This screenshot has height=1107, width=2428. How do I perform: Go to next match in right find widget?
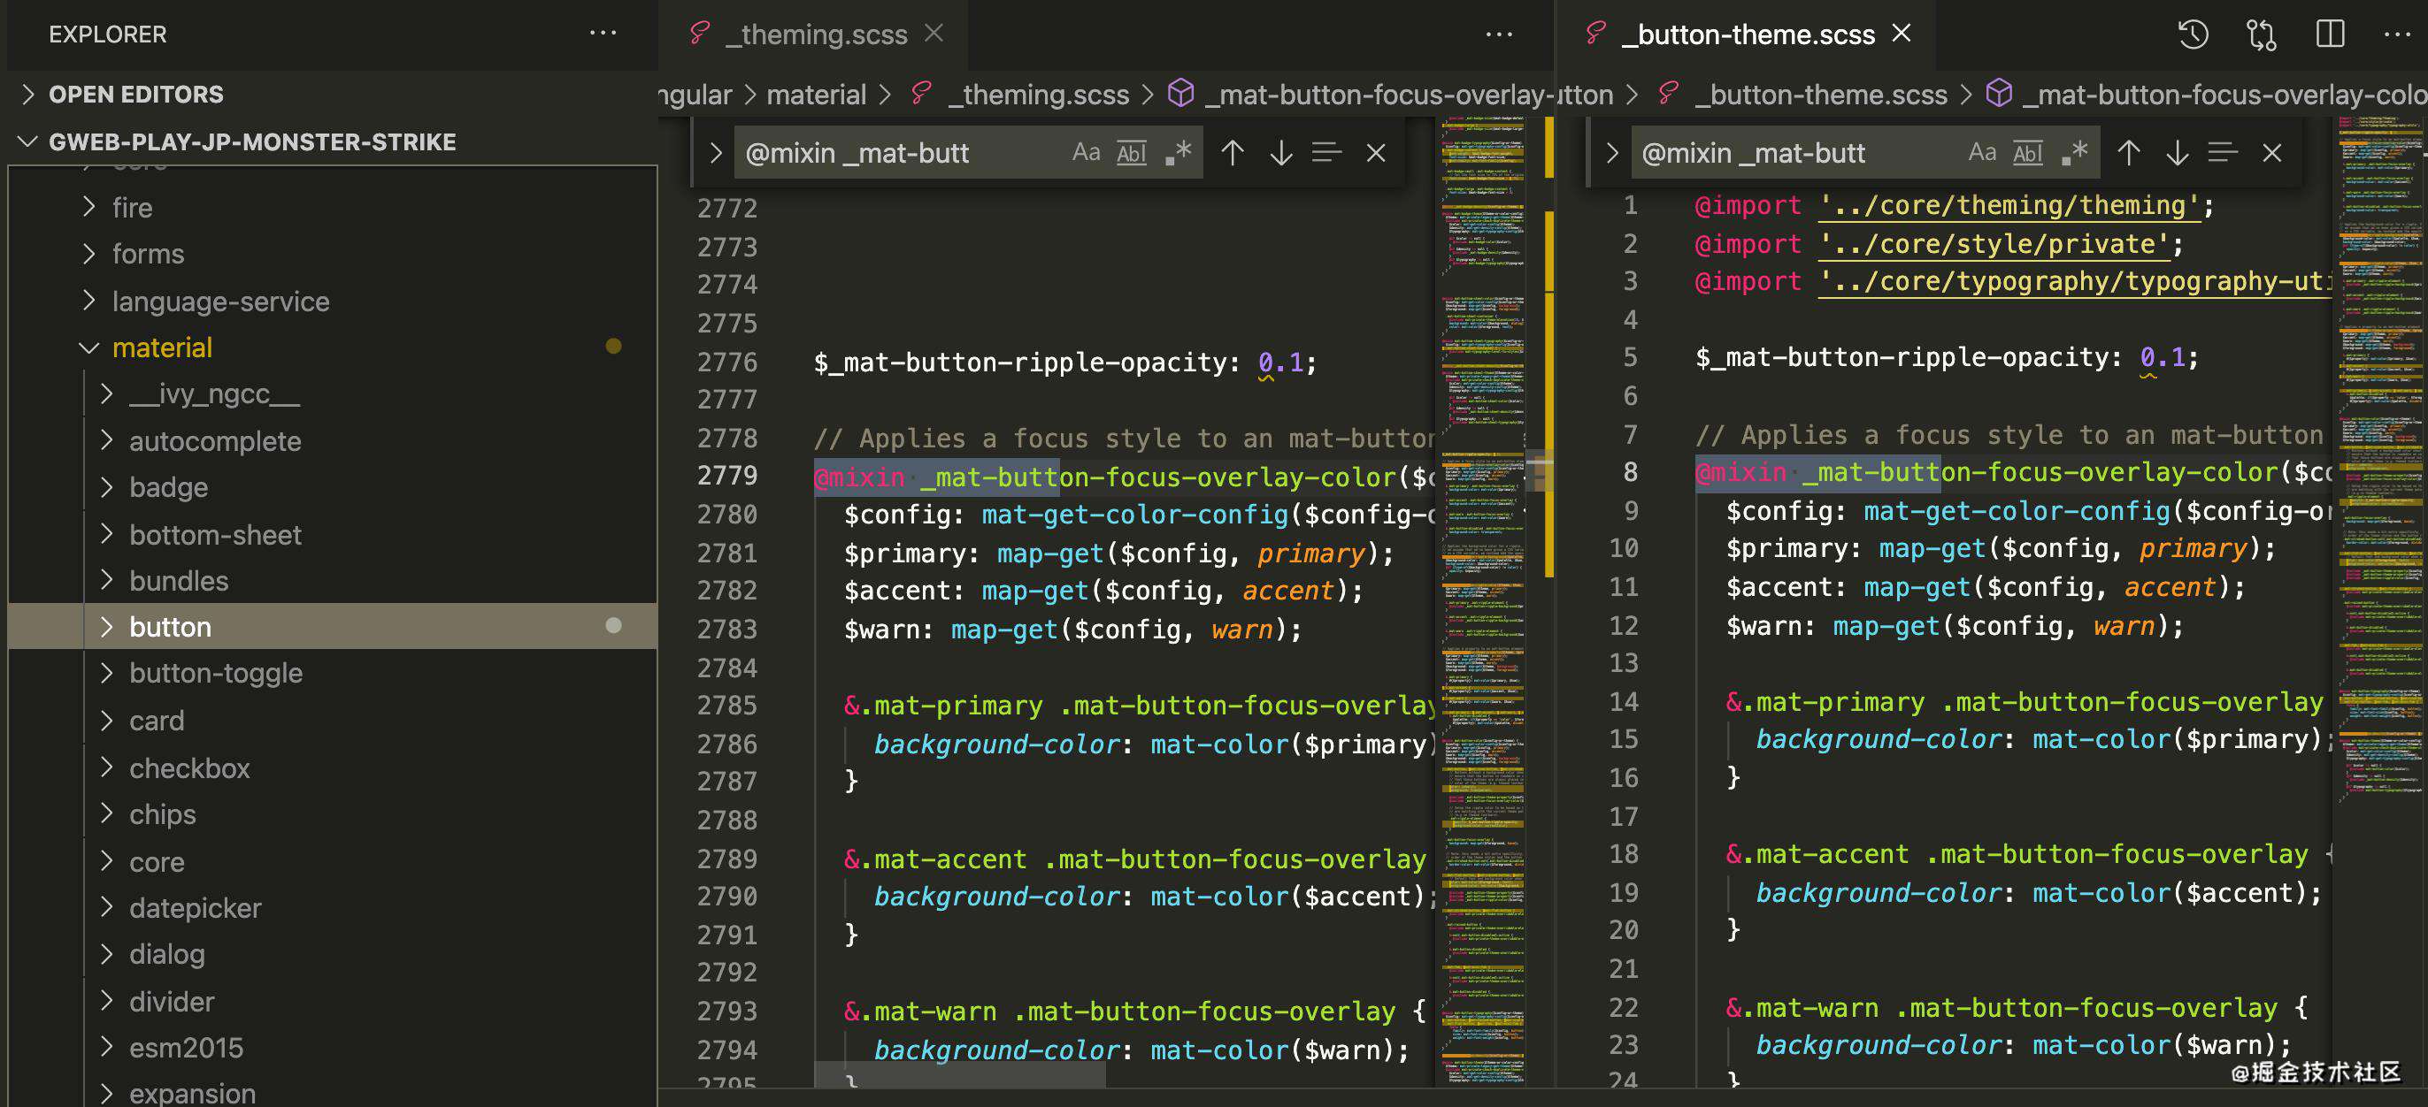pos(2177,153)
